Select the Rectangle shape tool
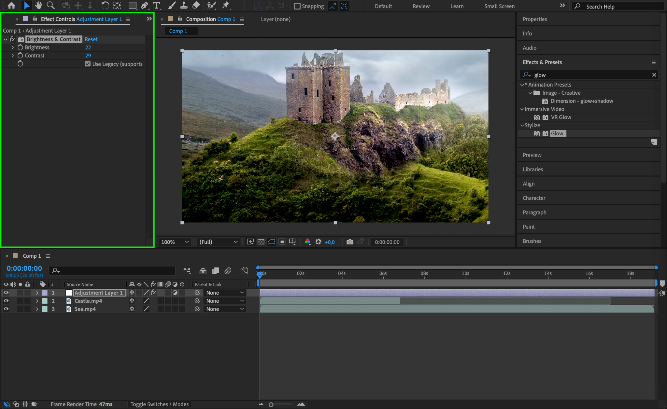Viewport: 667px width, 409px height. click(x=132, y=6)
